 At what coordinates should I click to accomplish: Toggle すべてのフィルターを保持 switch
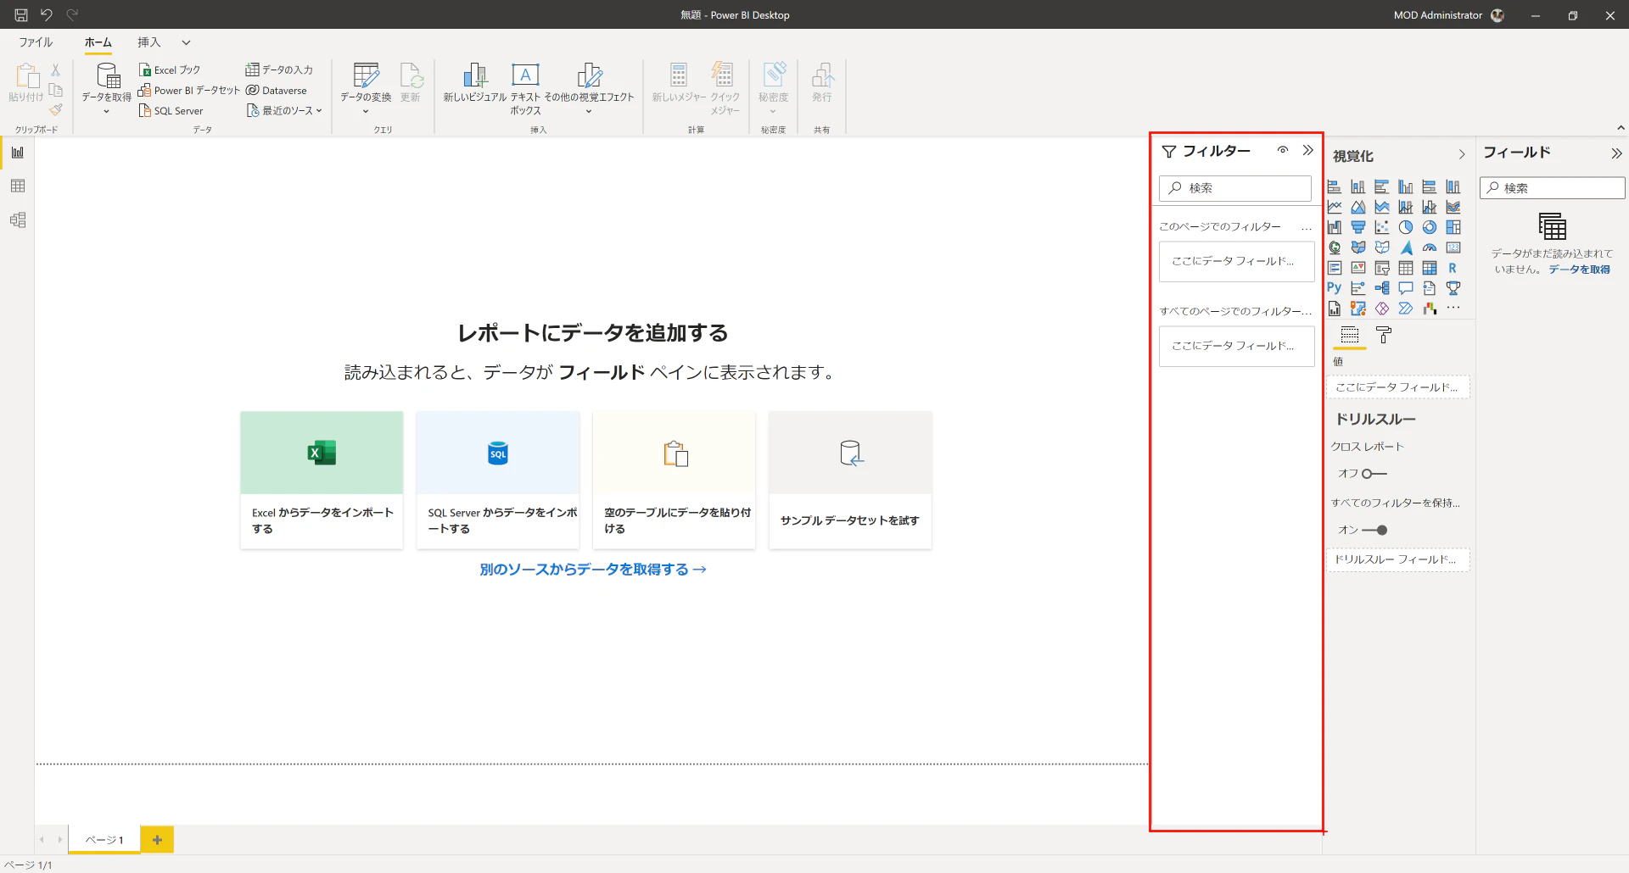point(1374,530)
